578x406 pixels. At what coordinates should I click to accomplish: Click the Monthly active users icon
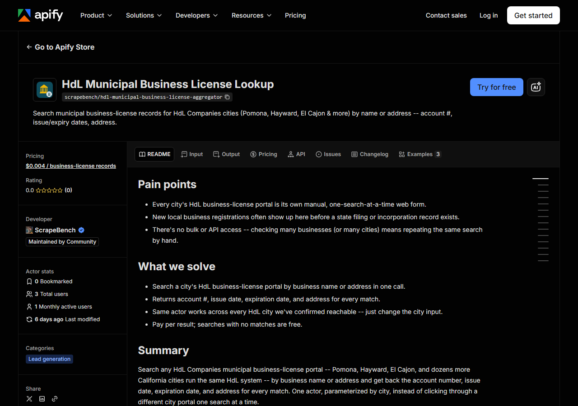(x=29, y=307)
